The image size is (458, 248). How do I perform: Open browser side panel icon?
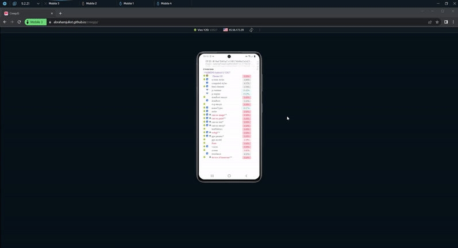pyautogui.click(x=446, y=22)
